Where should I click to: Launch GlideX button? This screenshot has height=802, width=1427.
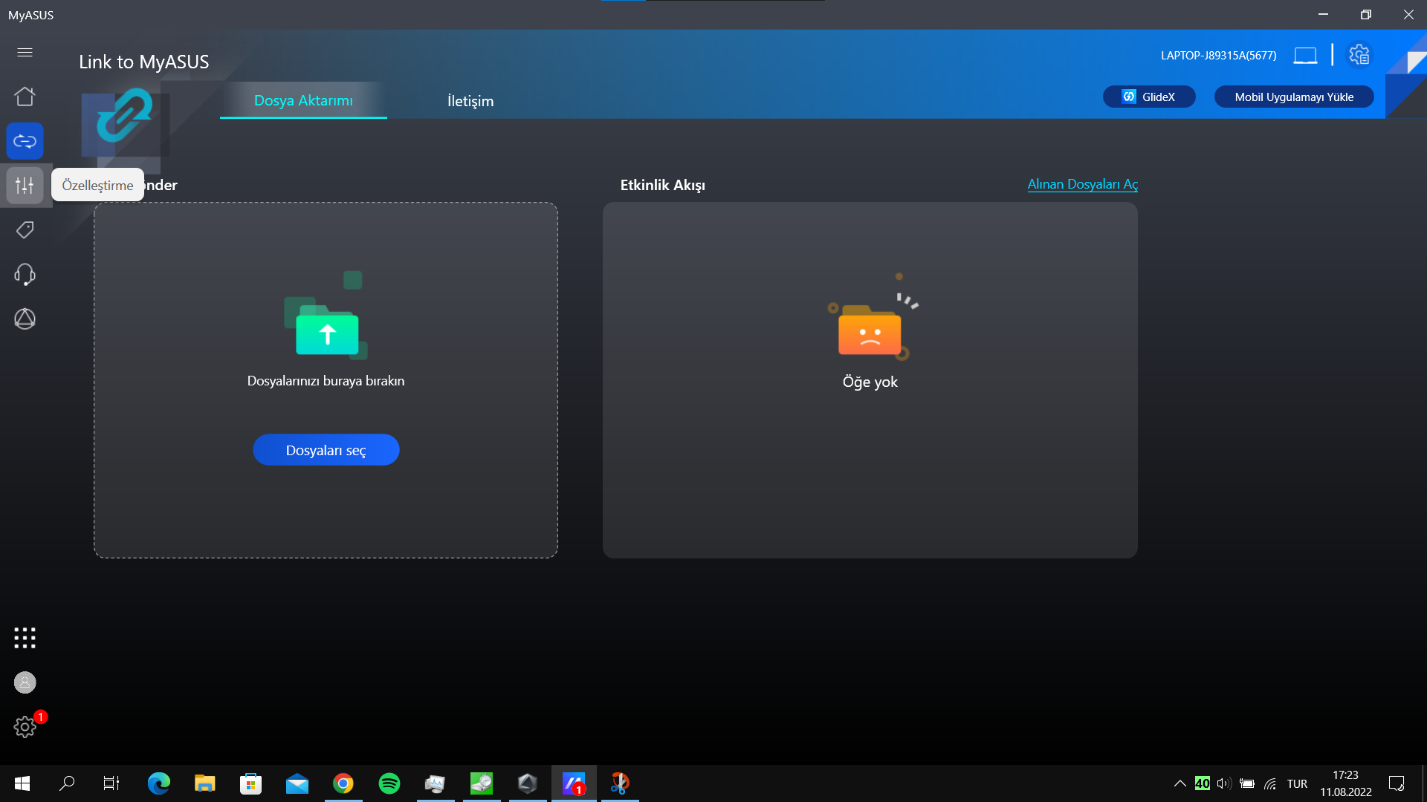[1149, 97]
